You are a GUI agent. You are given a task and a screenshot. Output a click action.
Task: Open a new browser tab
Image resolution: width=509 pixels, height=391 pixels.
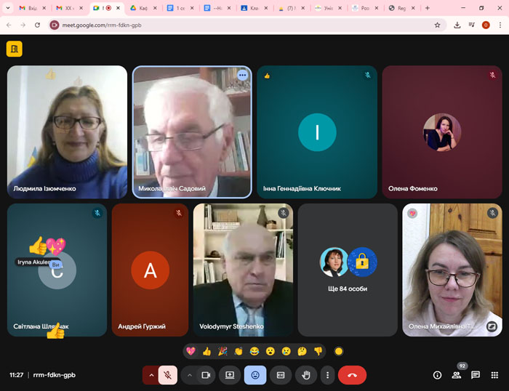click(427, 8)
